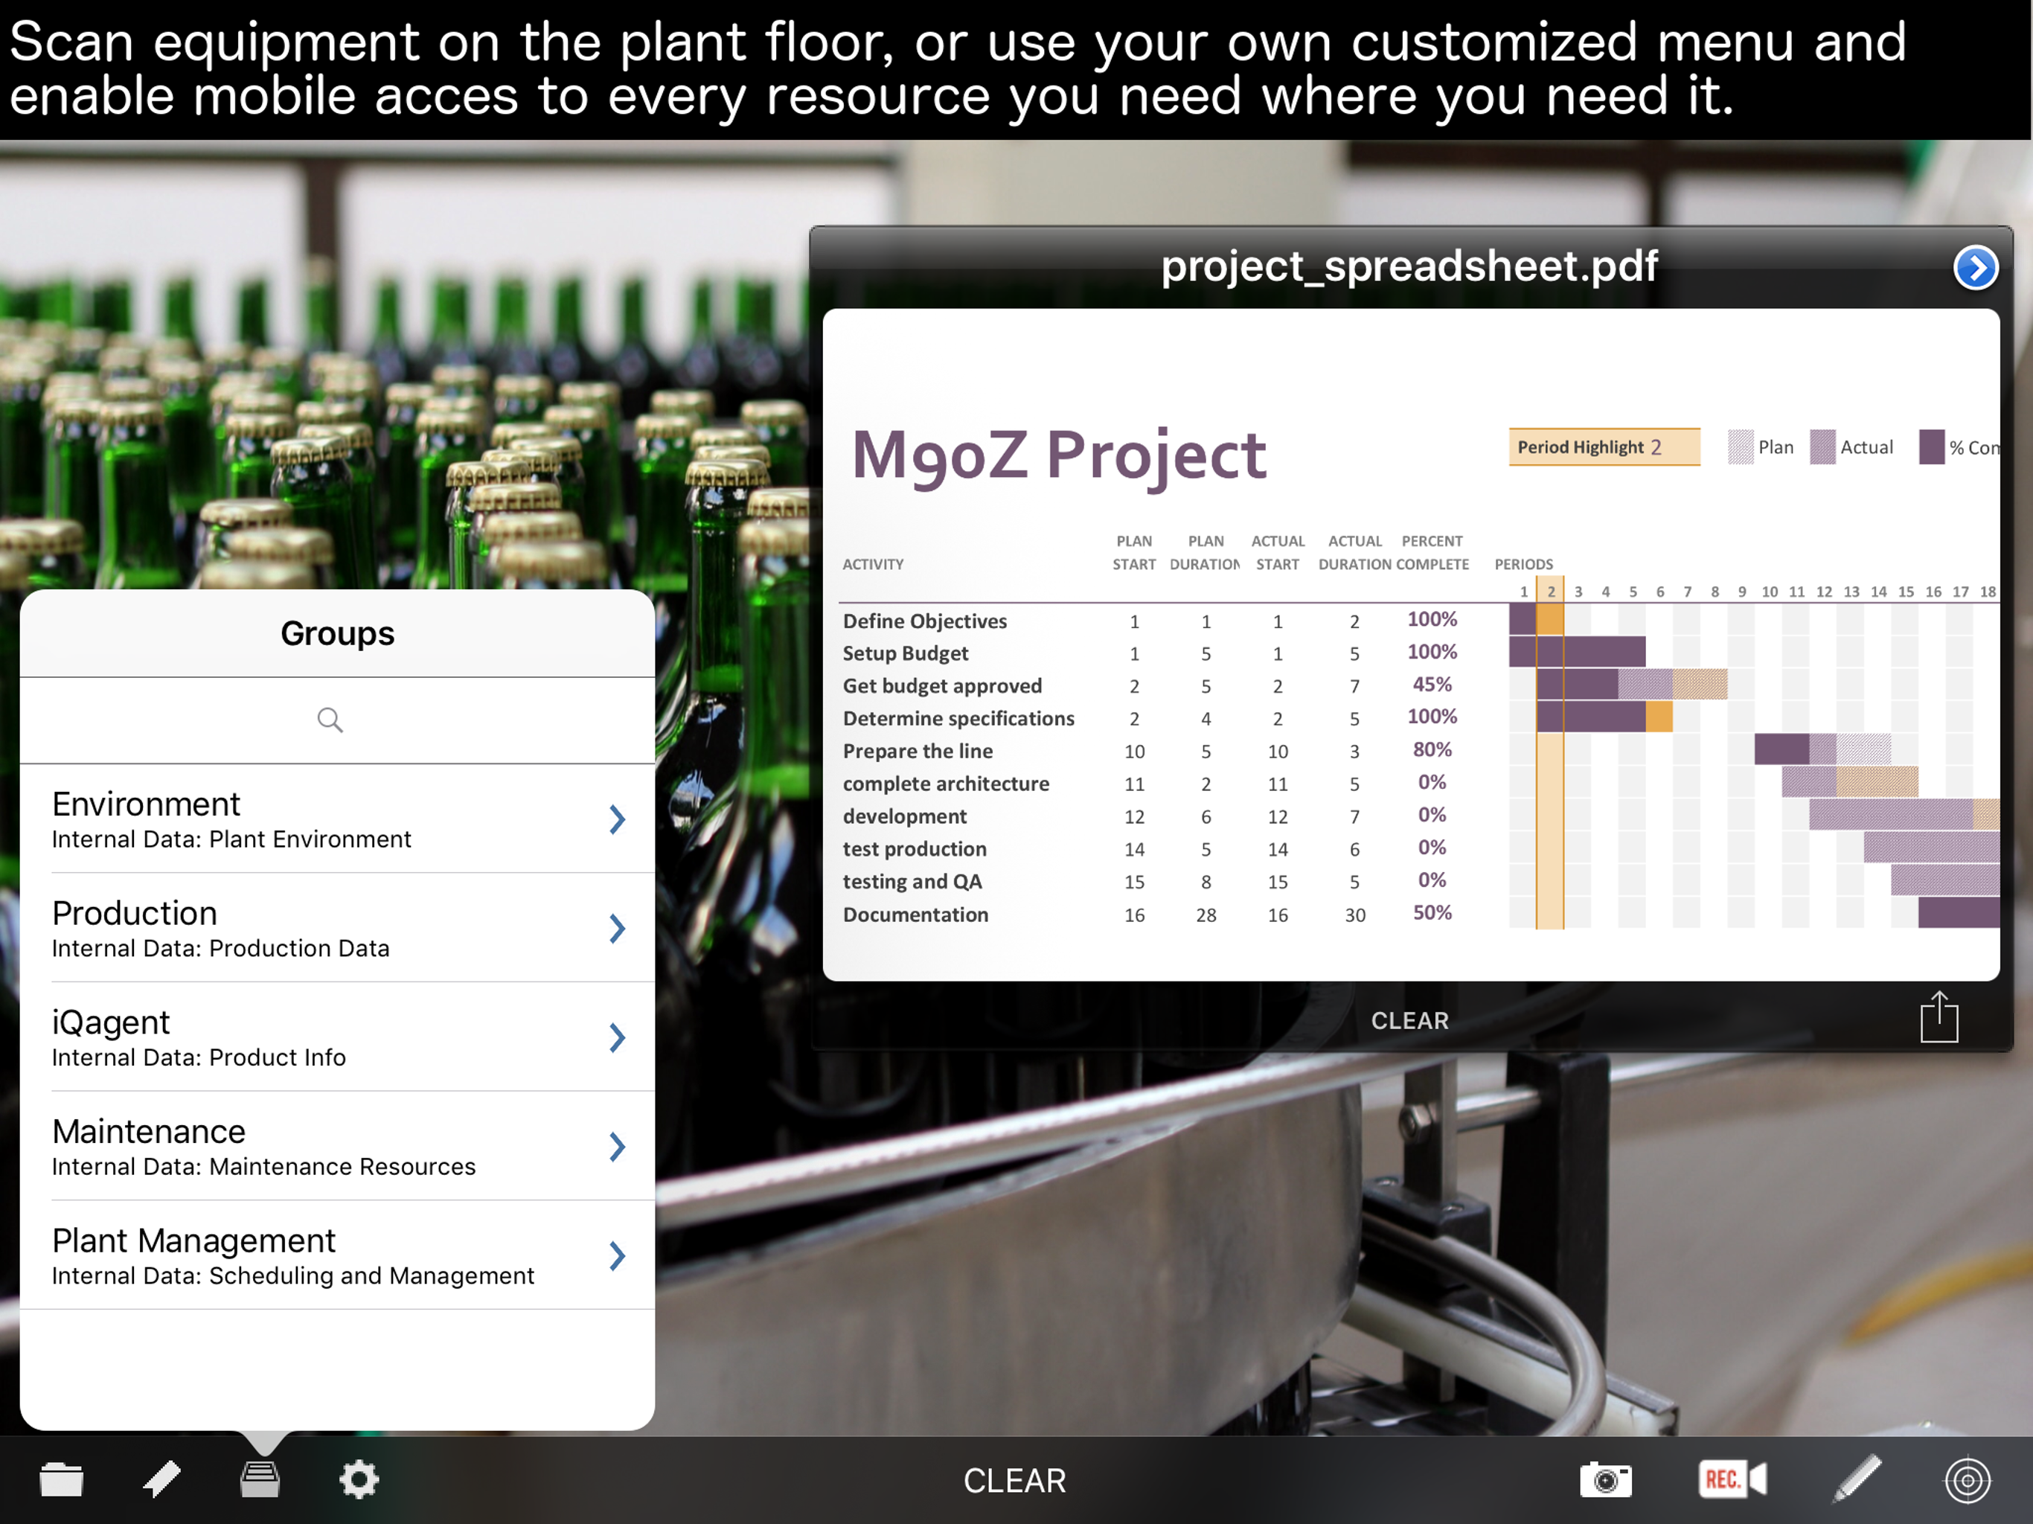2033x1524 pixels.
Task: Tap the circular target scan icon
Action: click(1967, 1480)
